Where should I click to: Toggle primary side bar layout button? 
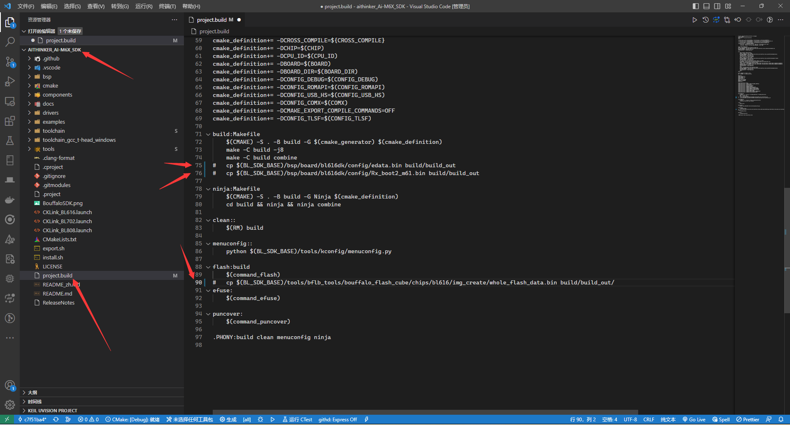pos(696,6)
